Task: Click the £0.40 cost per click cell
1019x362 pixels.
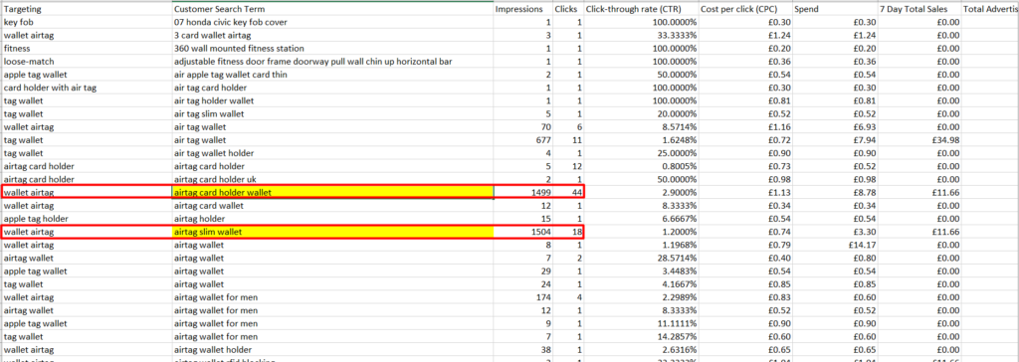Action: (x=745, y=258)
